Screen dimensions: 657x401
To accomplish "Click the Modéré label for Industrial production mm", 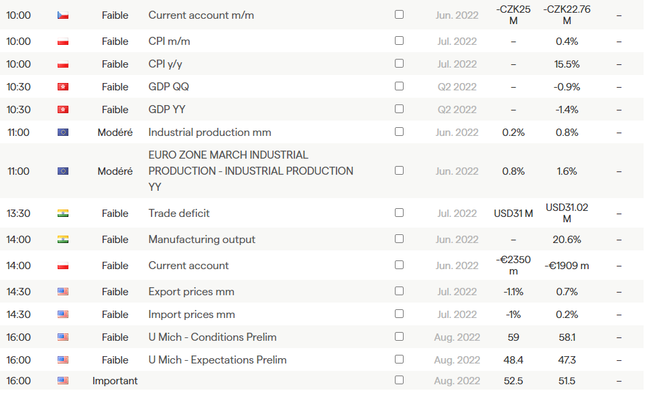I will (x=115, y=133).
